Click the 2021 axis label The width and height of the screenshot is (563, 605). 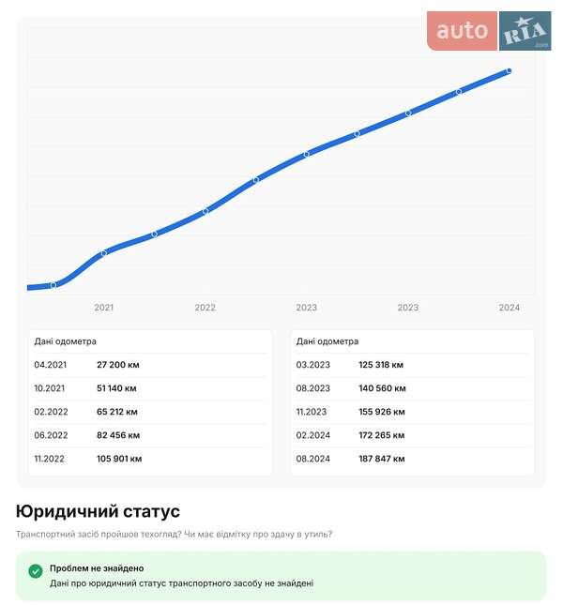click(x=104, y=308)
